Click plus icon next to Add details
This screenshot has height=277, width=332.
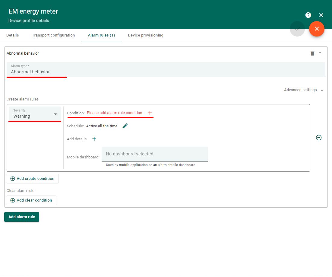point(94,139)
